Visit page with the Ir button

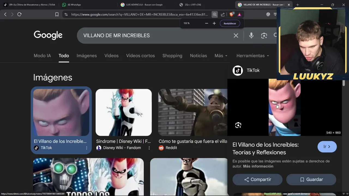click(327, 147)
